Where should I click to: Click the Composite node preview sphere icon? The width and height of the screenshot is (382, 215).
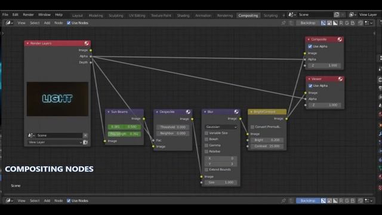(x=340, y=39)
